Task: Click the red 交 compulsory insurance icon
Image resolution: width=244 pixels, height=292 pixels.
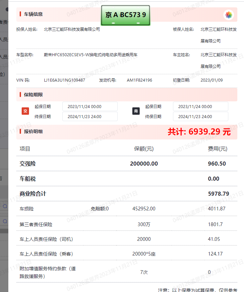Action: 25,111
